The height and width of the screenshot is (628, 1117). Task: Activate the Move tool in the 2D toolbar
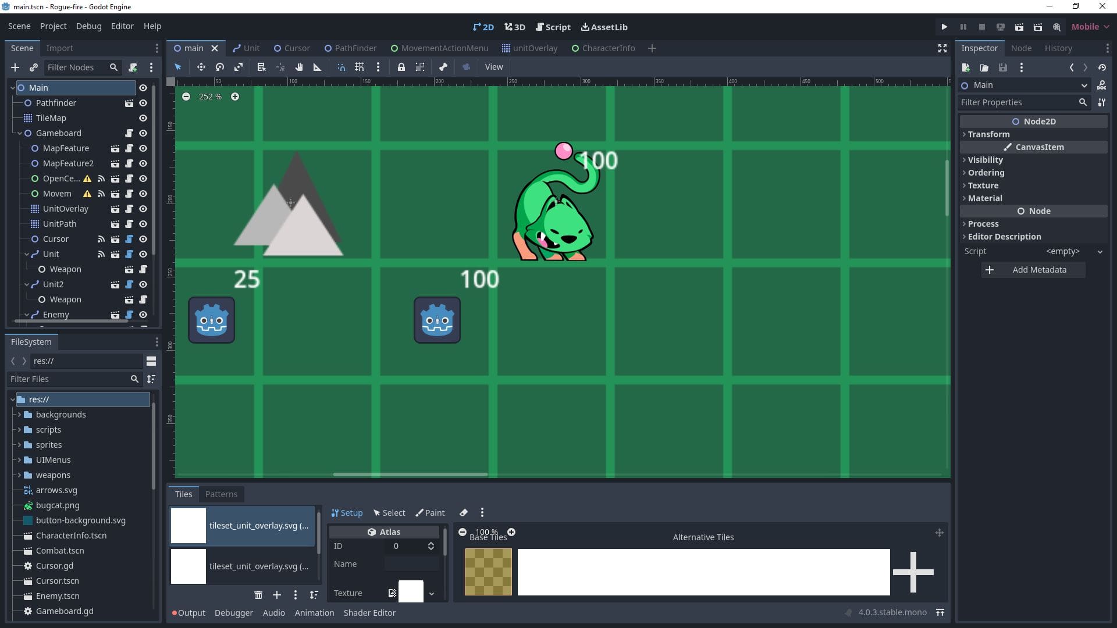(x=201, y=67)
